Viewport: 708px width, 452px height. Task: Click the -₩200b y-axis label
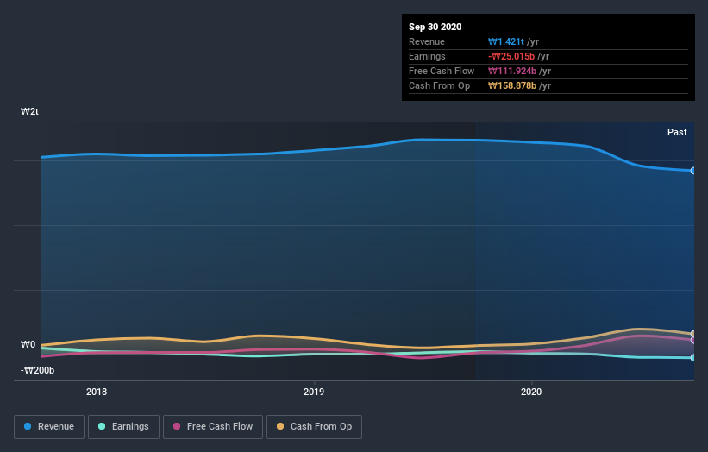[37, 370]
